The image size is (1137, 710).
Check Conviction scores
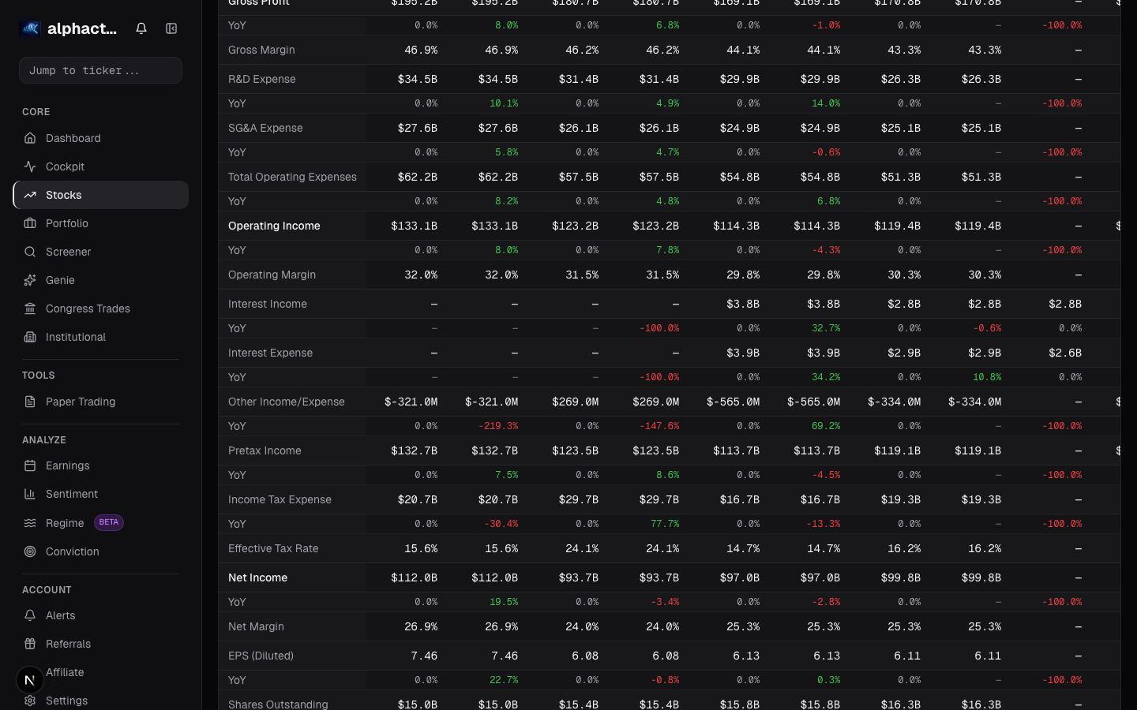click(72, 551)
